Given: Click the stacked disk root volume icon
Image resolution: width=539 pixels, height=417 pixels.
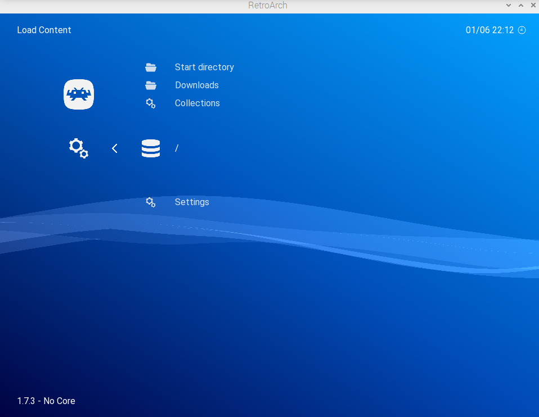Looking at the screenshot, I should (151, 148).
